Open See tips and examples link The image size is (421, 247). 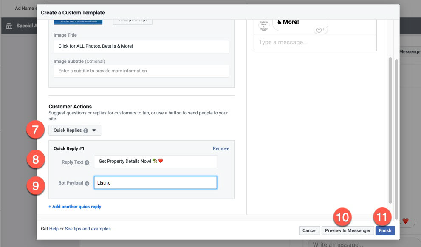pos(88,229)
